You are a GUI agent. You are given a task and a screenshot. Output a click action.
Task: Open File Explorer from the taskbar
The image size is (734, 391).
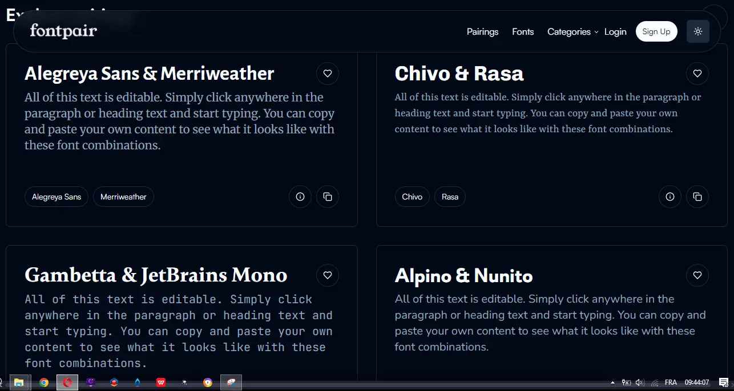(18, 382)
